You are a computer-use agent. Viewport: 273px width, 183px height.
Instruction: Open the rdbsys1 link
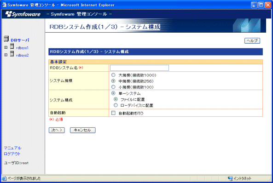[22, 48]
